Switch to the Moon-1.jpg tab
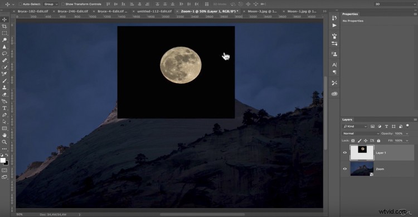Viewport: 418px width, 217px height. pyautogui.click(x=302, y=11)
